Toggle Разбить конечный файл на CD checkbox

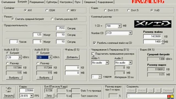pyautogui.click(x=112, y=43)
